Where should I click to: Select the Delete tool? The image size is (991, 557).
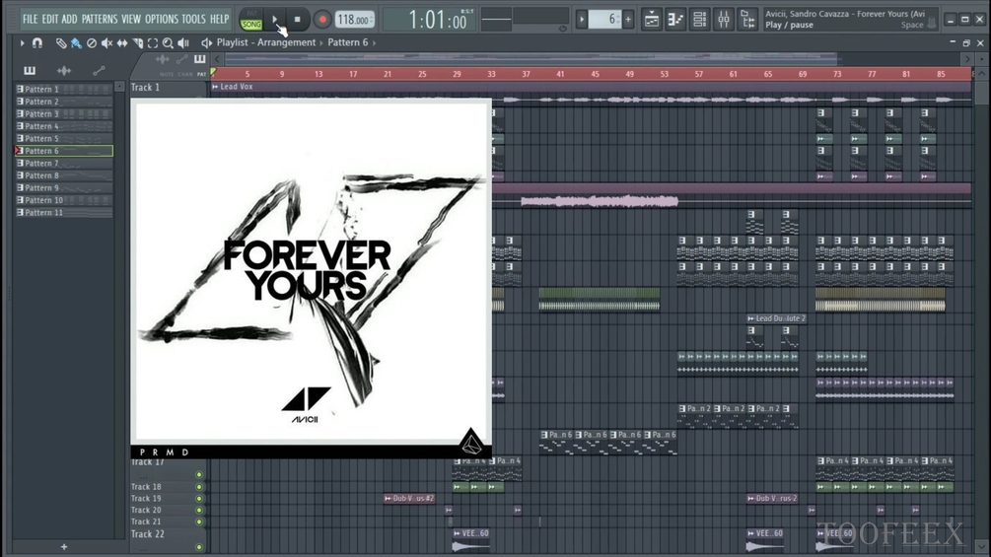coord(92,43)
